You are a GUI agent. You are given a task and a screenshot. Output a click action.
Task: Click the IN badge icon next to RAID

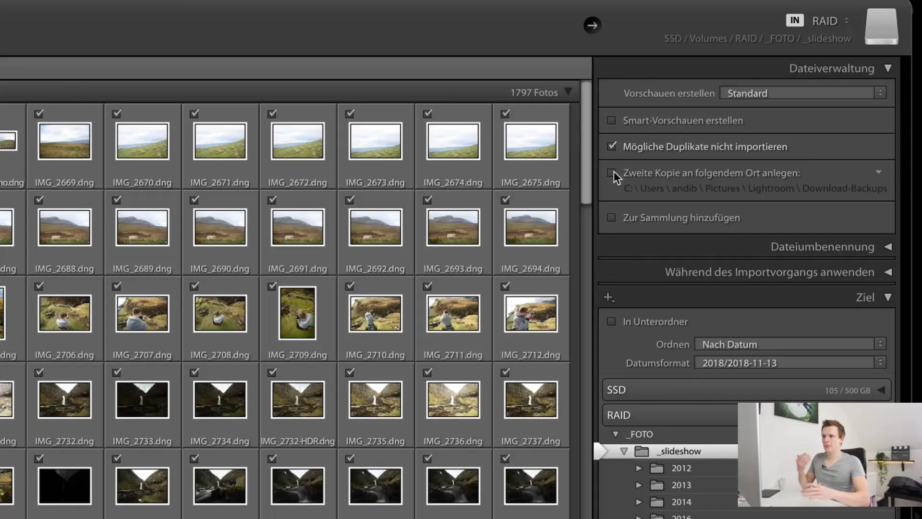(795, 20)
